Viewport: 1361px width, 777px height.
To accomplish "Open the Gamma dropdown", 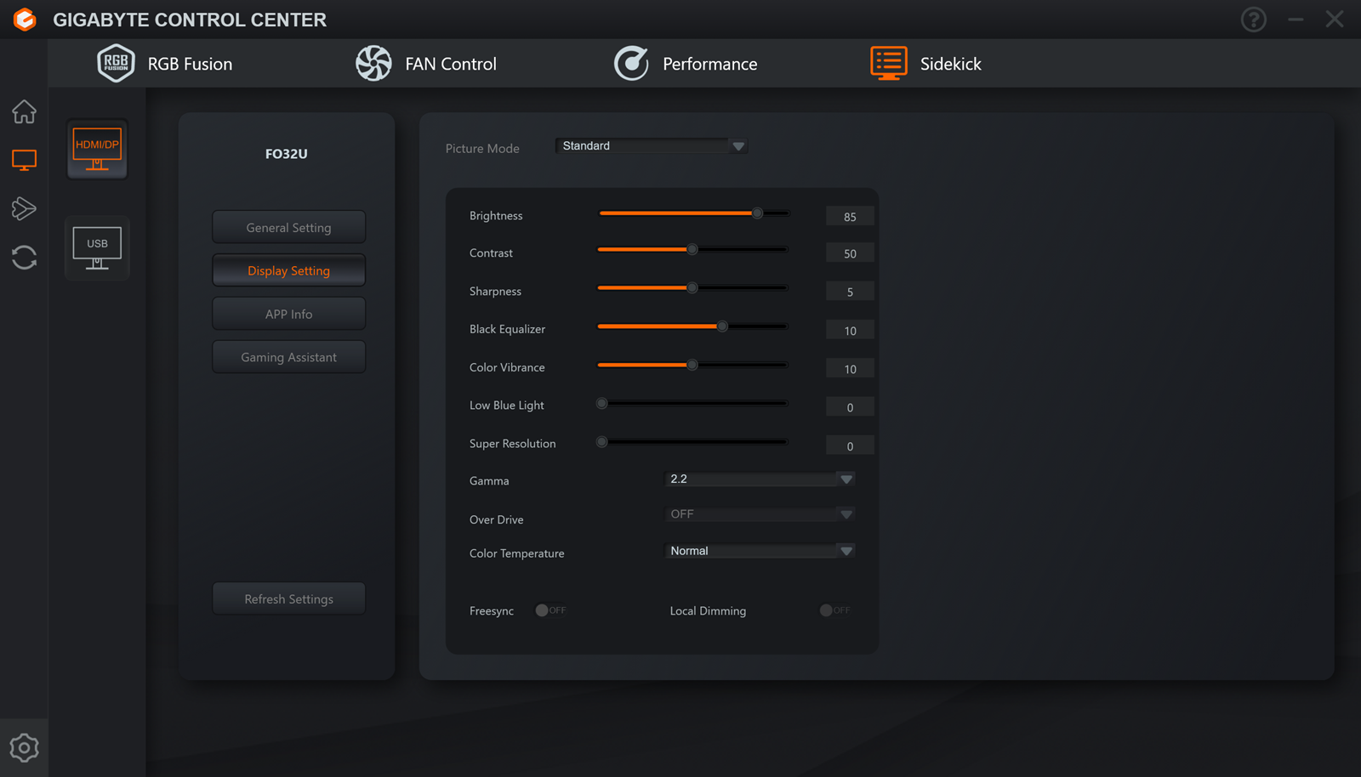I will click(759, 479).
